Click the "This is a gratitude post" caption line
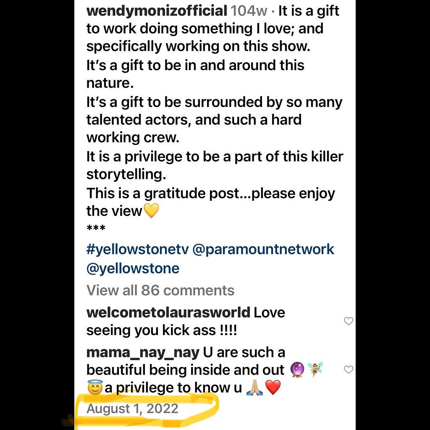 [210, 194]
